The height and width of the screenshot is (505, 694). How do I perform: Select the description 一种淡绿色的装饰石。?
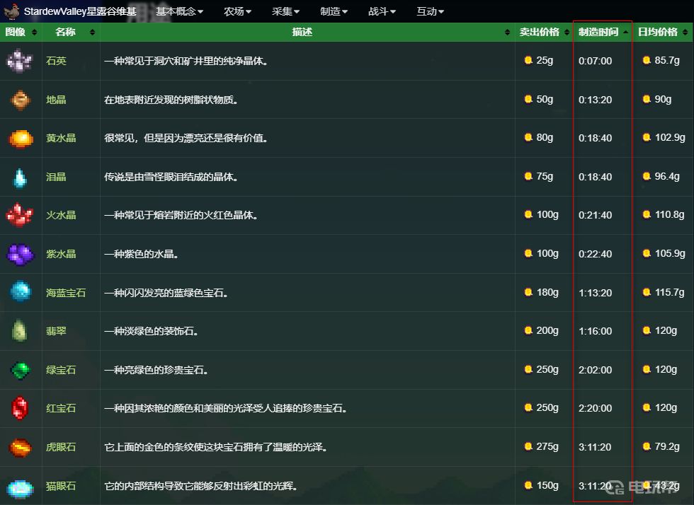pyautogui.click(x=151, y=331)
